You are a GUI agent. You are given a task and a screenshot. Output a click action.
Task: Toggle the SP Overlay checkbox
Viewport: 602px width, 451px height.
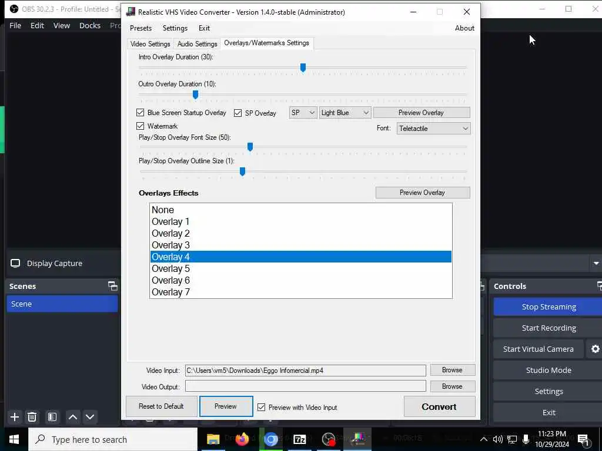[x=238, y=113]
